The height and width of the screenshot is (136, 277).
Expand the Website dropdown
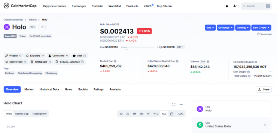13,56
